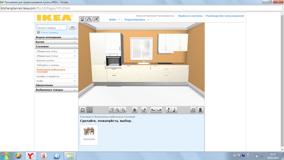This screenshot has width=284, height=160.
Task: Click the zoom to fit icon
Action: [x=112, y=110]
